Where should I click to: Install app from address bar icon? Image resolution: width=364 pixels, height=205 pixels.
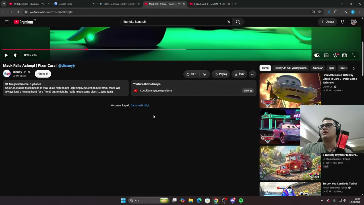313,12
